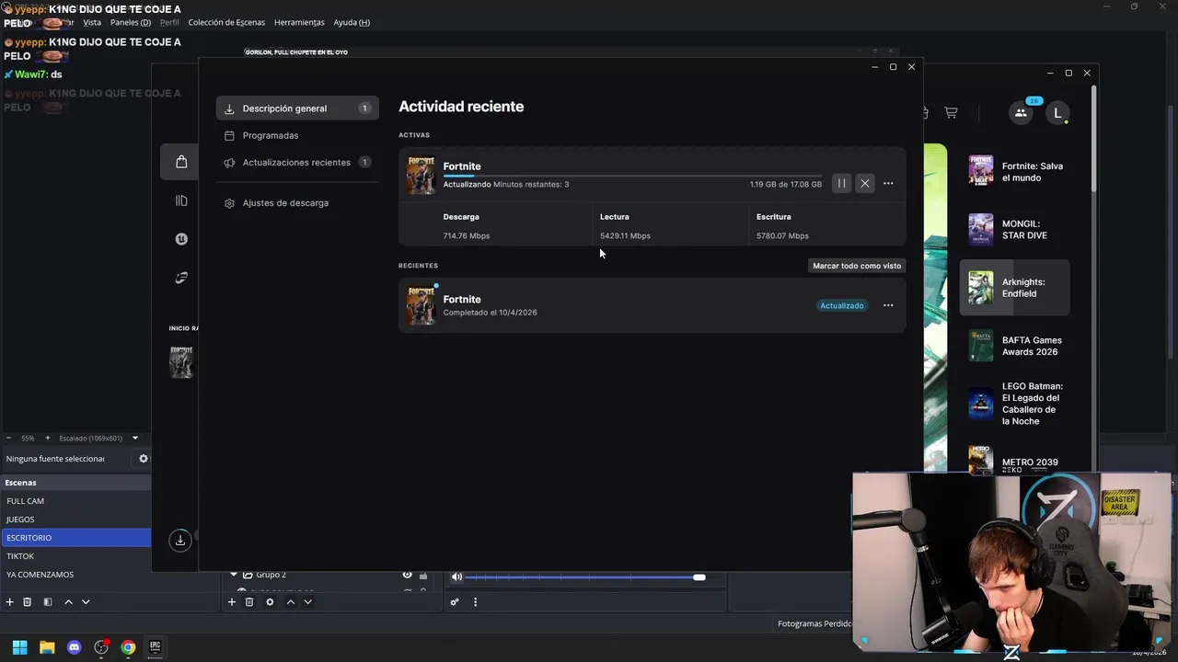This screenshot has width=1178, height=662.
Task: Add a new scene with the plus icon
Action: coord(10,602)
